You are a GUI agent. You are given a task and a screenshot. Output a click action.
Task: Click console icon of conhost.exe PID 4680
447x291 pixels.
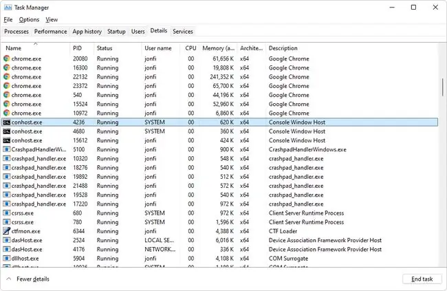[7, 131]
